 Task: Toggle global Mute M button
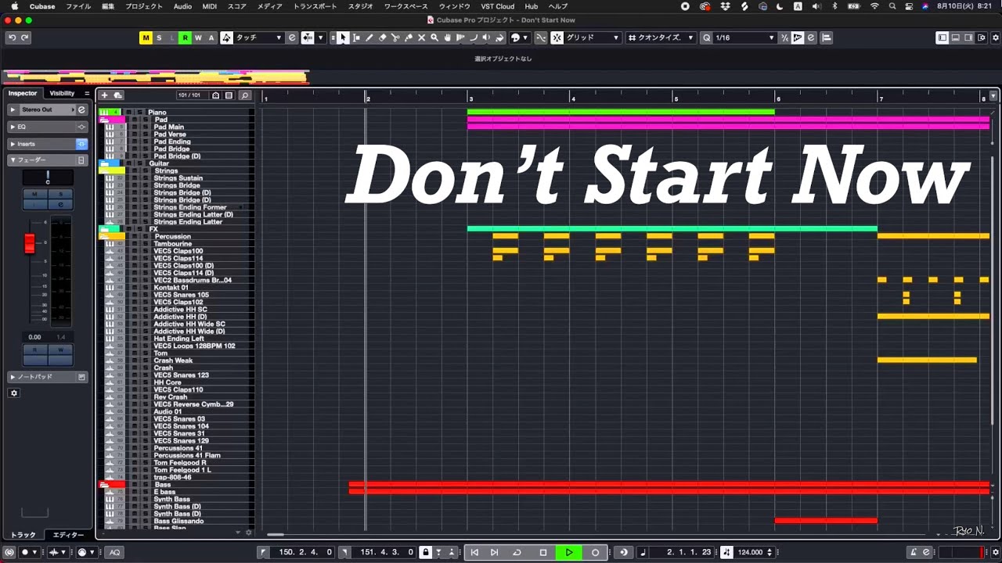pos(146,38)
